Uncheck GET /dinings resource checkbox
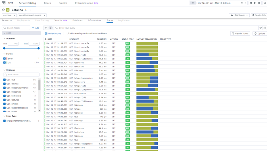 tap(5, 84)
